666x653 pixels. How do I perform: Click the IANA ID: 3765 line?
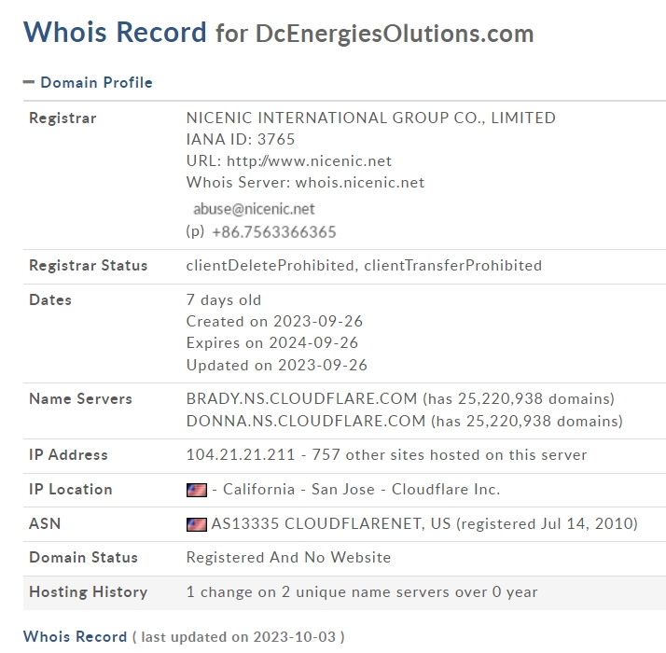click(x=241, y=139)
